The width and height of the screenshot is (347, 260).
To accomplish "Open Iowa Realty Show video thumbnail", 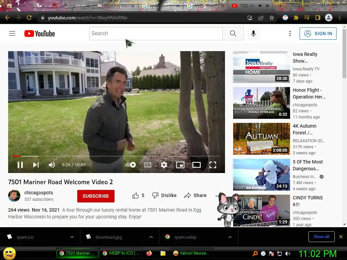I will [x=261, y=67].
